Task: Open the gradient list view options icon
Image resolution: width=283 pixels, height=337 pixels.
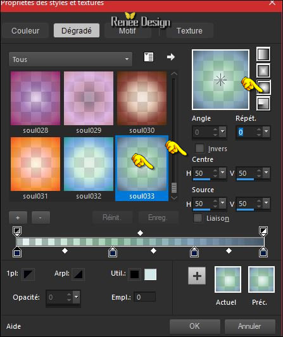Action: pyautogui.click(x=149, y=57)
